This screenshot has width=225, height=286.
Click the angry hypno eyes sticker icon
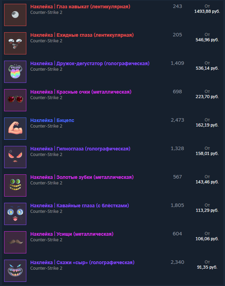coord(15,157)
